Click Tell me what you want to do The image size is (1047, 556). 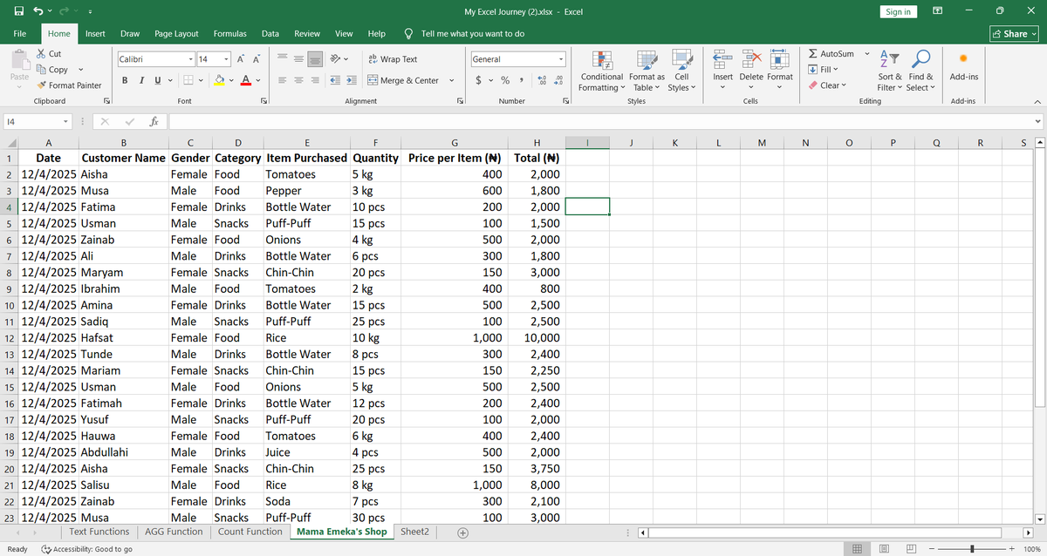[472, 34]
